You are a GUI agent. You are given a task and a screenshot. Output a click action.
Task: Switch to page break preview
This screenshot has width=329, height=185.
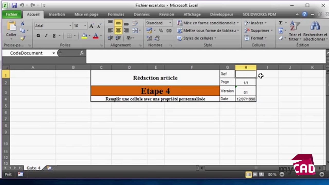pyautogui.click(x=261, y=174)
